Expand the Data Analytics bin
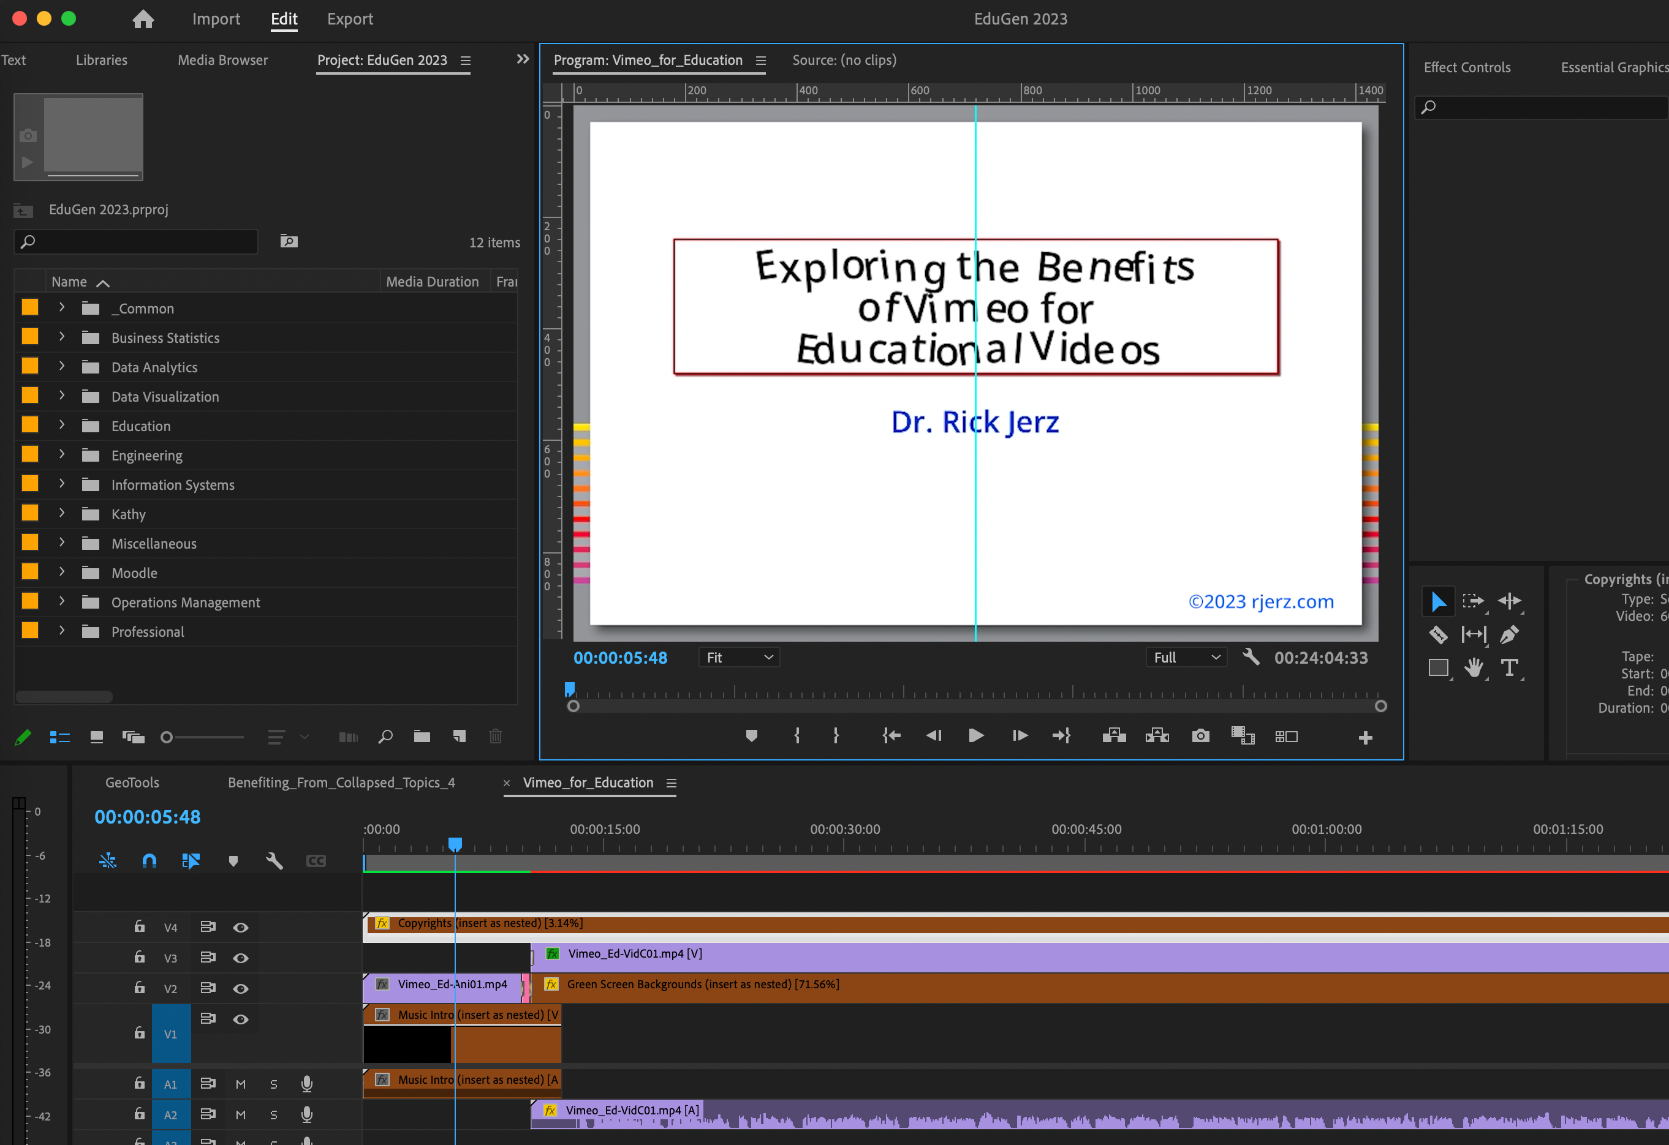1669x1145 pixels. [x=62, y=366]
